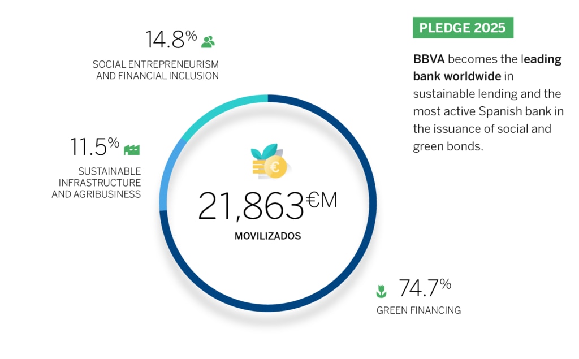
Task: Click the Sustainable Infrastructure and Agribusiness label
Action: coord(96,183)
